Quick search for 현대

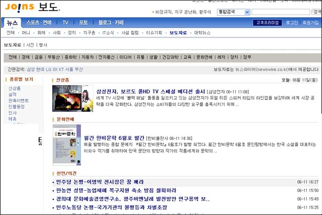point(40,69)
